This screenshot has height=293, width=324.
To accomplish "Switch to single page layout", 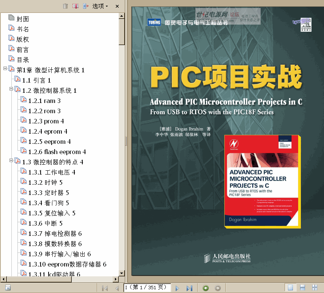I will pyautogui.click(x=290, y=288).
